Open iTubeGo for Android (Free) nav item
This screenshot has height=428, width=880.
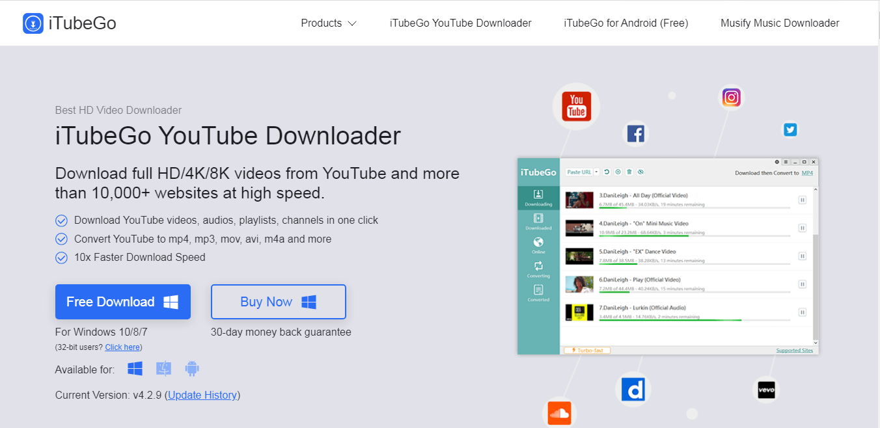tap(626, 23)
